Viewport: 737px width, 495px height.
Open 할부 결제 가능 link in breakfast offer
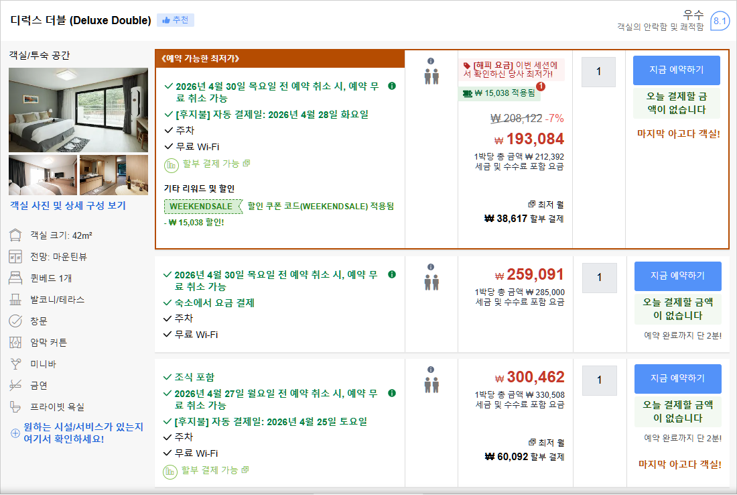[215, 470]
